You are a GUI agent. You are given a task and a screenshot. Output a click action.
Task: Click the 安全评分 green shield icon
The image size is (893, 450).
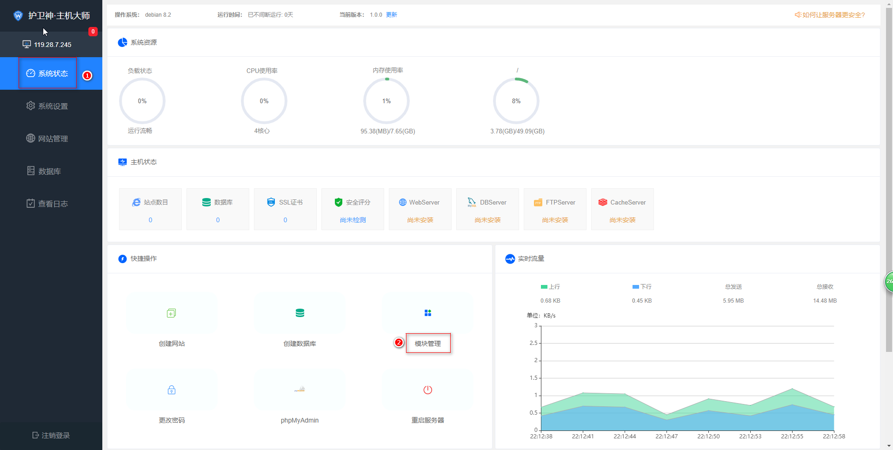tap(339, 202)
